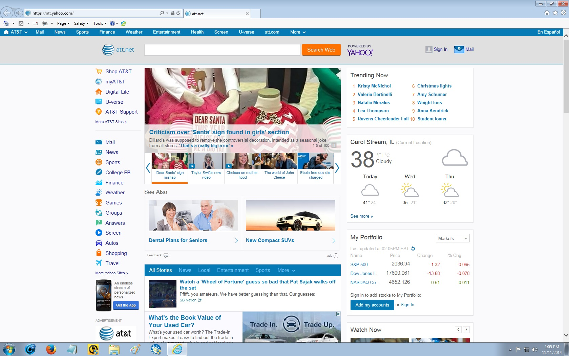Open Health in the top navigation bar
The height and width of the screenshot is (356, 569).
click(x=197, y=32)
